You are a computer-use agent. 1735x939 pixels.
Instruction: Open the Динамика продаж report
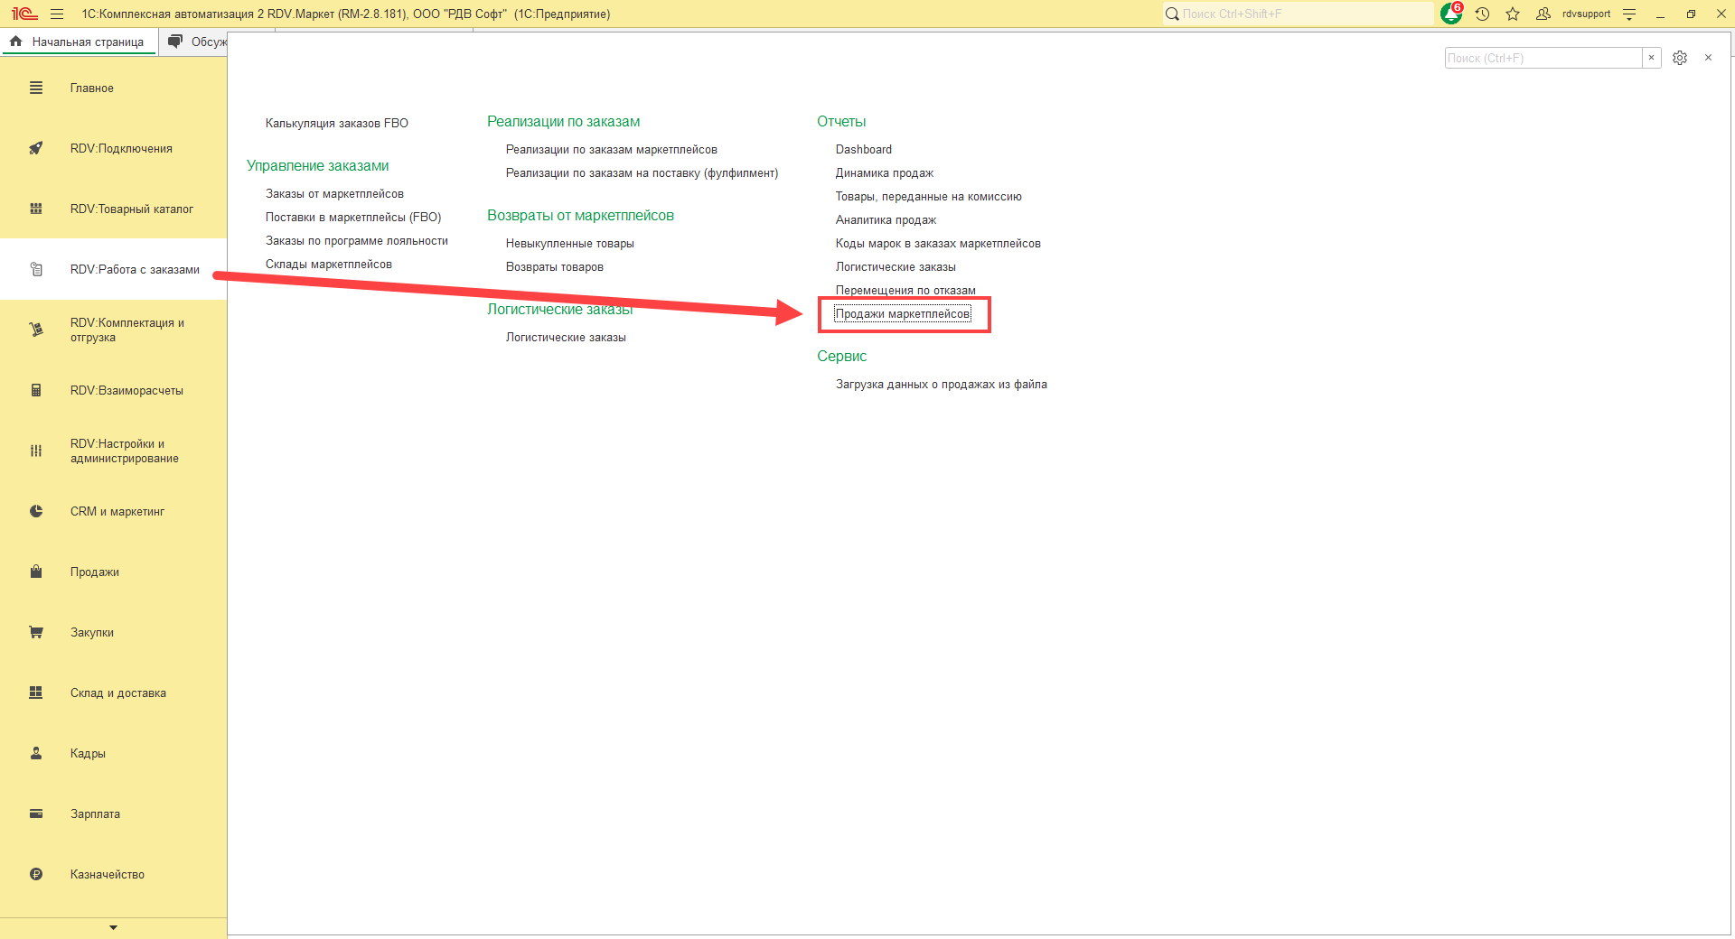pos(885,172)
